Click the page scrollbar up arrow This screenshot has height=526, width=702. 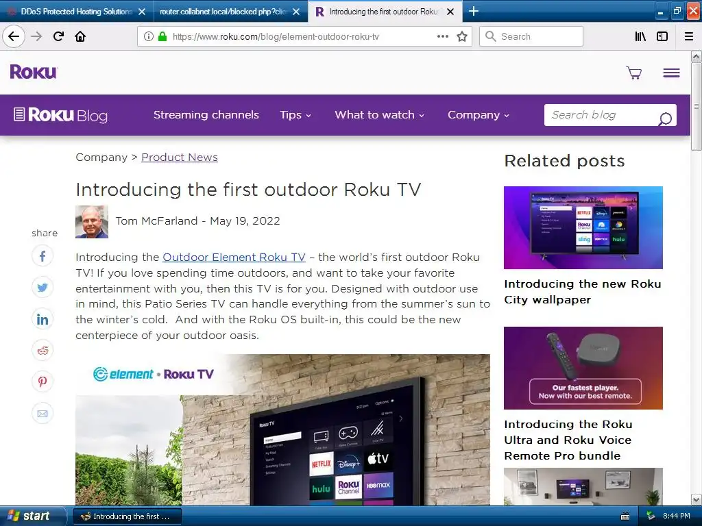[696, 56]
